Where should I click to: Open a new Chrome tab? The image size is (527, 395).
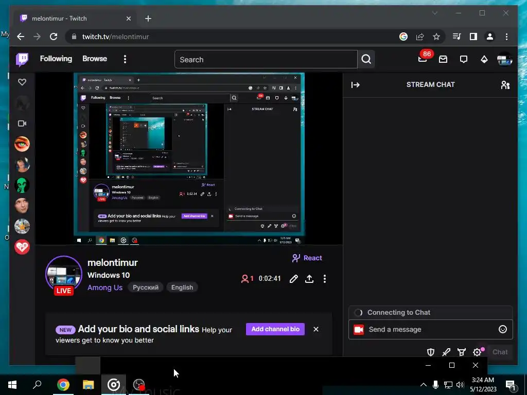(x=148, y=19)
